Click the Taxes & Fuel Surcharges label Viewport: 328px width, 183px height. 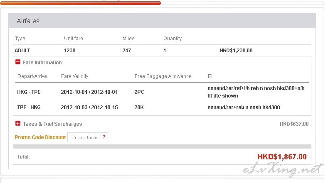(x=52, y=124)
